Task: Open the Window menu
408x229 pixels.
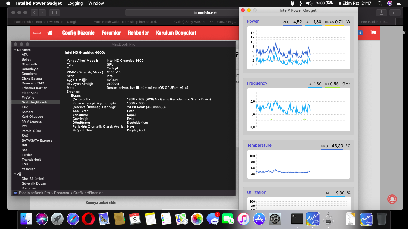Action: (x=96, y=3)
